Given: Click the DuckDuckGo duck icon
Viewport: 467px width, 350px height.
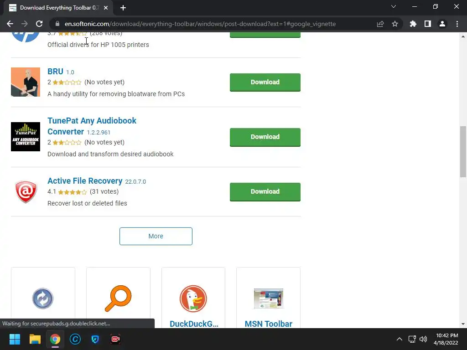Looking at the screenshot, I should pyautogui.click(x=193, y=299).
